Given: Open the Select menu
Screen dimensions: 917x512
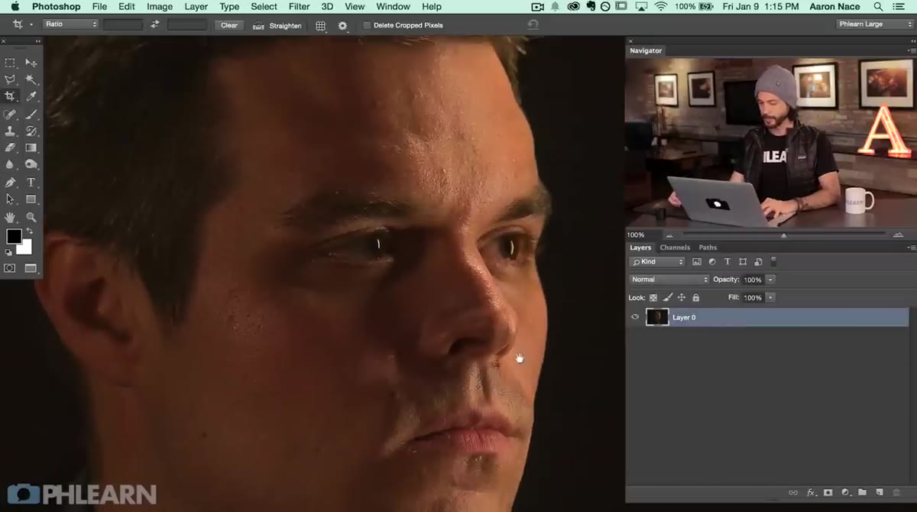Looking at the screenshot, I should pos(264,6).
